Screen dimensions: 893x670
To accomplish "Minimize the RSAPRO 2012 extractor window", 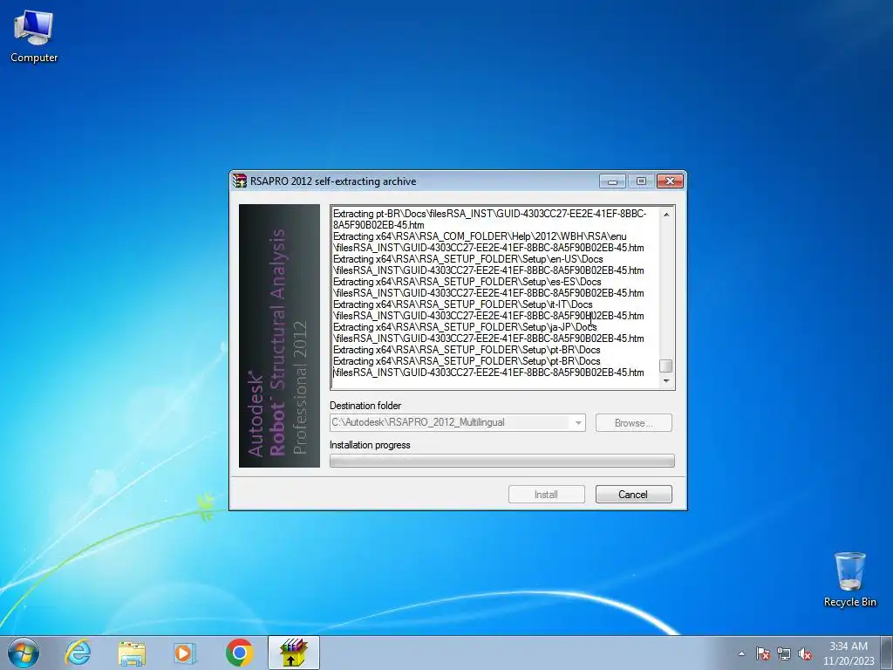I will click(x=612, y=181).
